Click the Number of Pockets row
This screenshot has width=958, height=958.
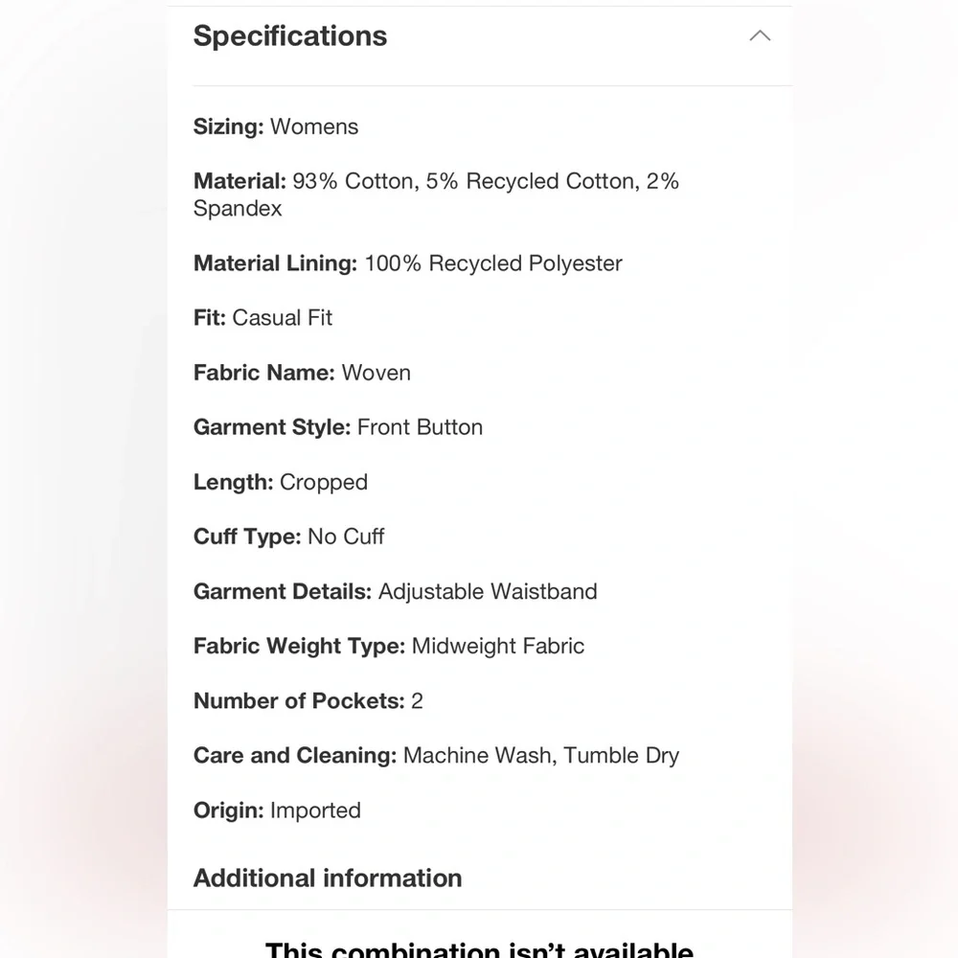point(308,701)
